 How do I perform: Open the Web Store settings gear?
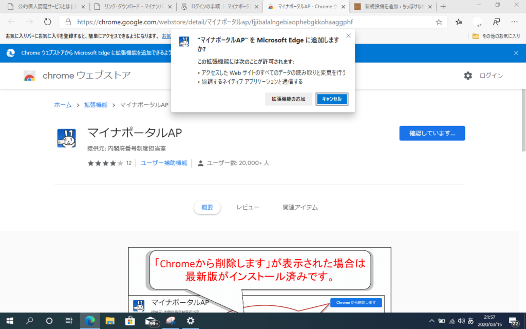pos(468,76)
